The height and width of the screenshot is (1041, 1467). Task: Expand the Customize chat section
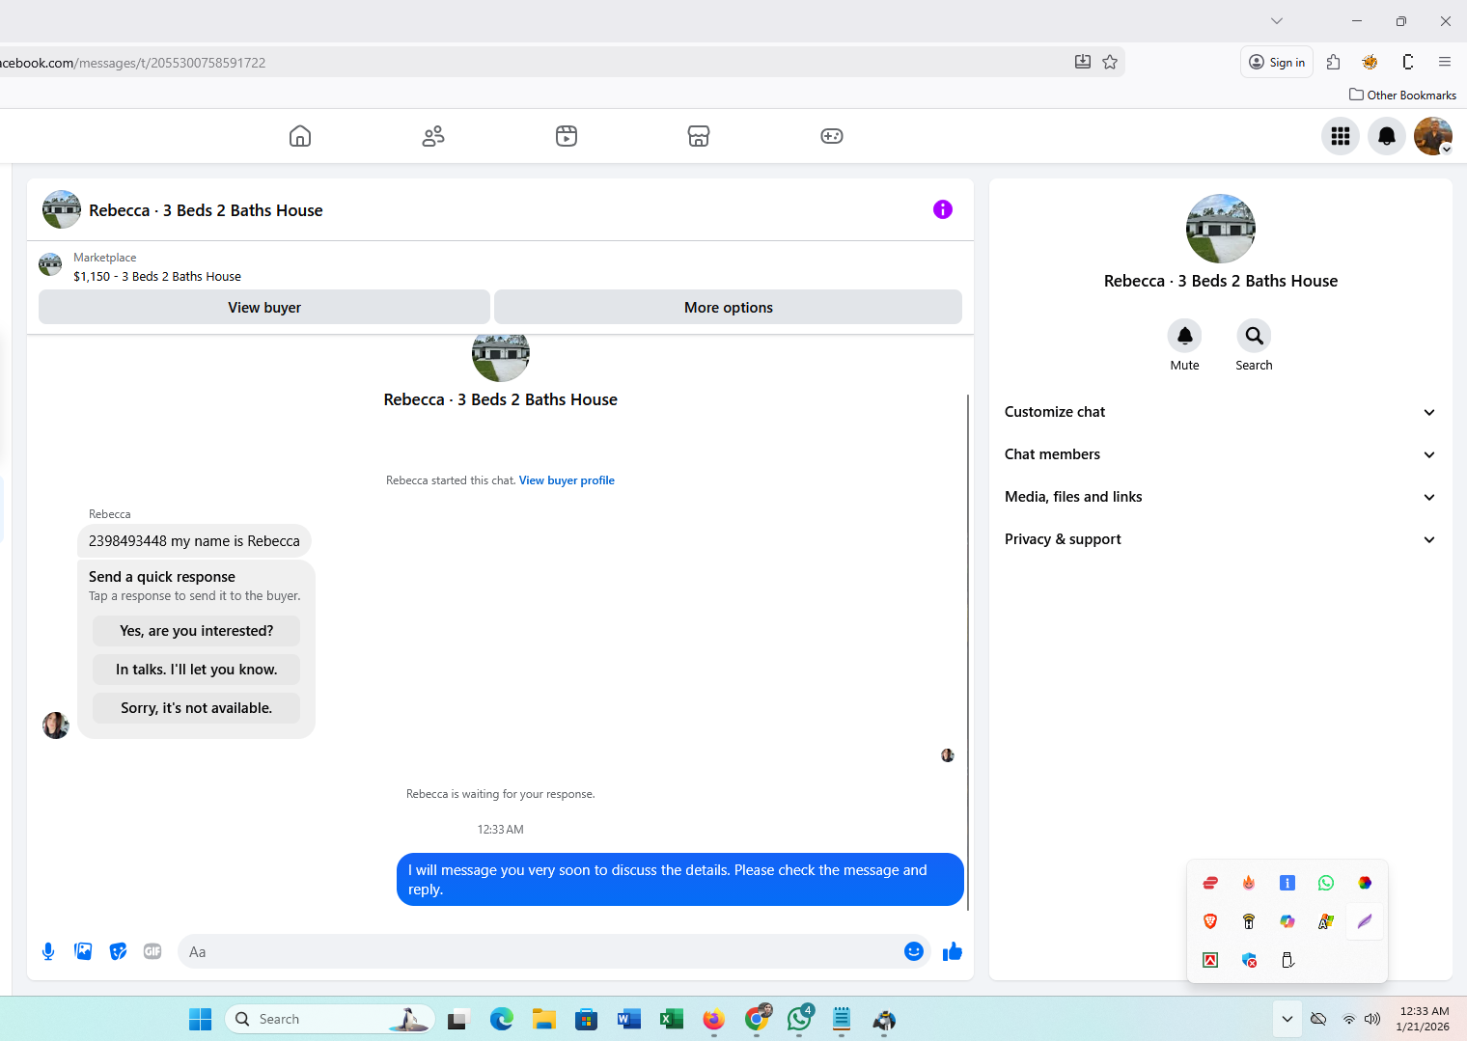[1221, 412]
